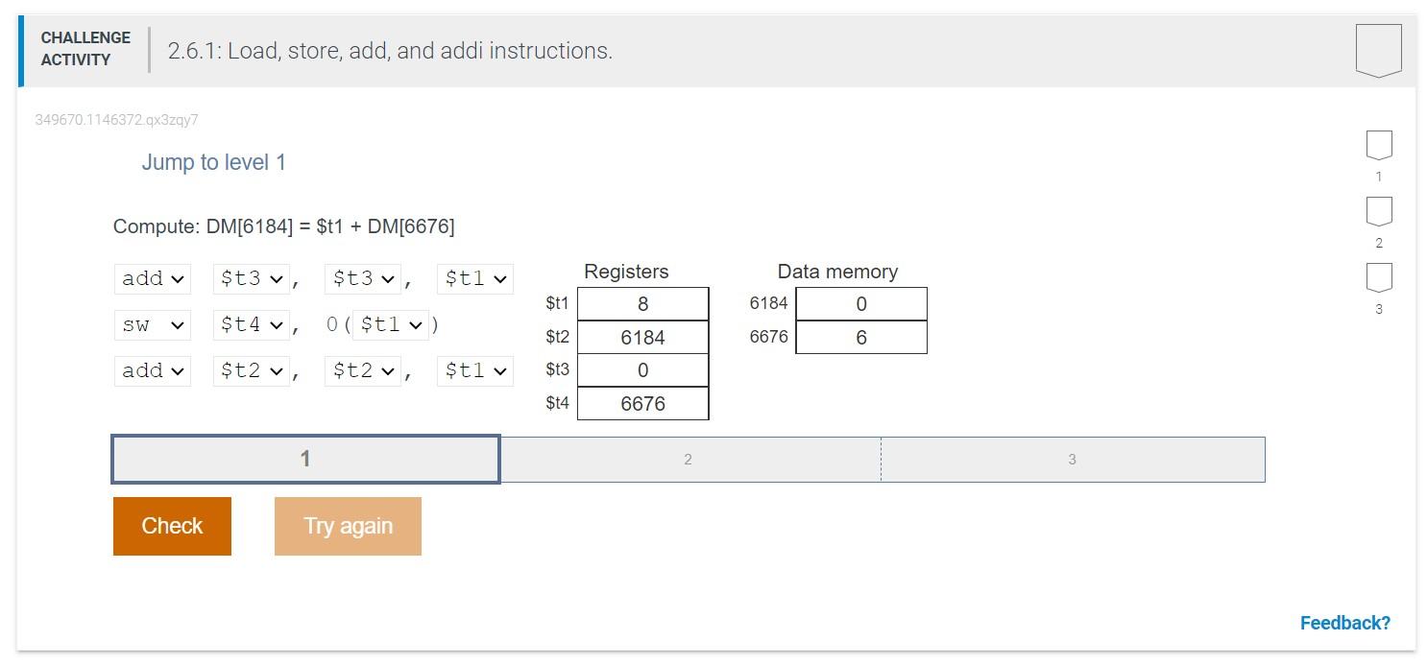
Task: Select the level 2 completion badge
Action: click(x=1379, y=212)
